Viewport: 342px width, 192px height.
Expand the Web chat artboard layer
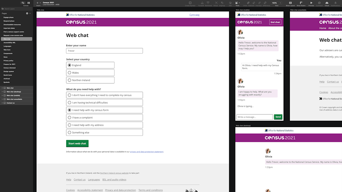[2, 88]
